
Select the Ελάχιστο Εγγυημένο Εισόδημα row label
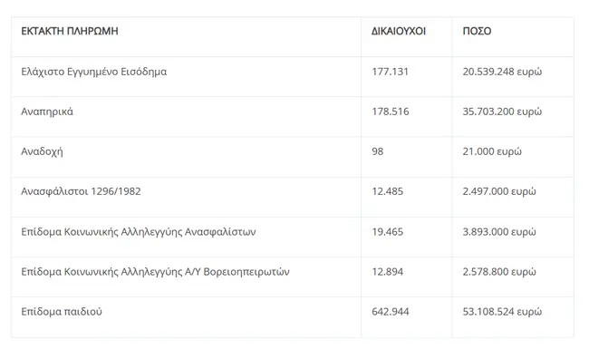coord(94,72)
